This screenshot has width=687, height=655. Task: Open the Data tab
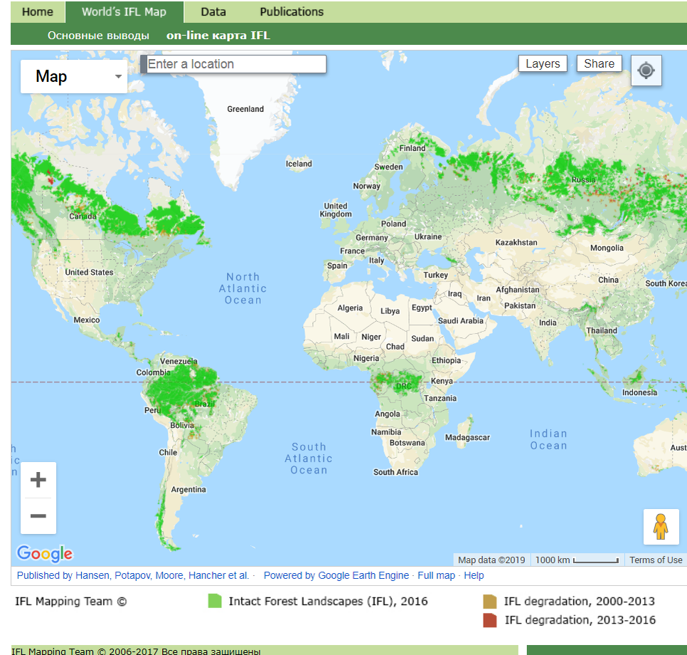pos(213,12)
